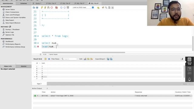This screenshot has width=194, height=109.
Task: Save the snippet with the star icon
Action: [98, 8]
